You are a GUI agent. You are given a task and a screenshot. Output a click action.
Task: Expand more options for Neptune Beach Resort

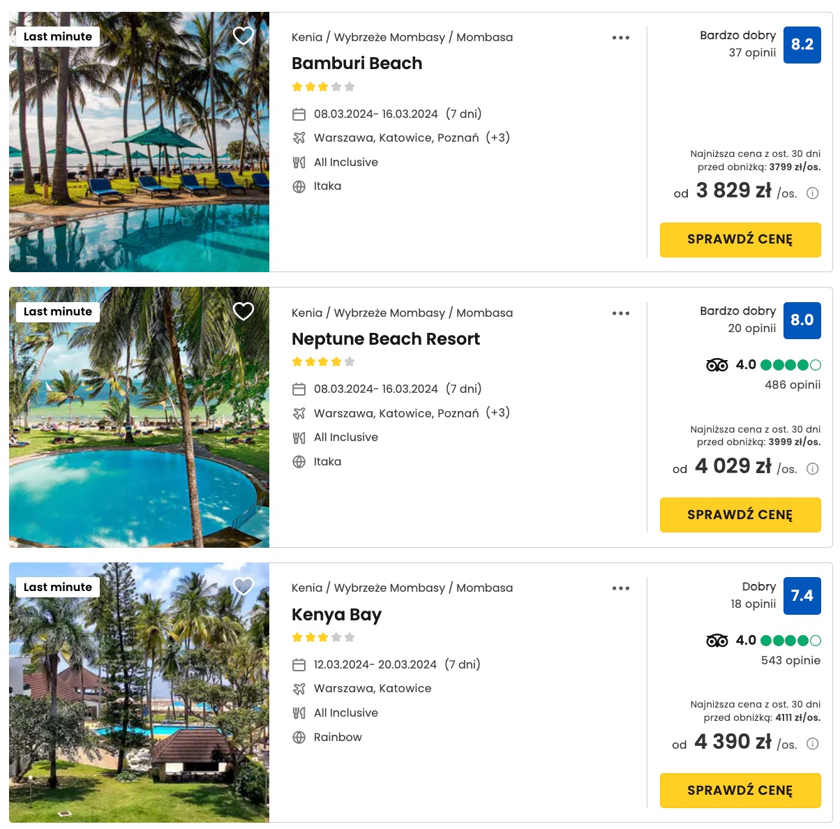pyautogui.click(x=621, y=313)
